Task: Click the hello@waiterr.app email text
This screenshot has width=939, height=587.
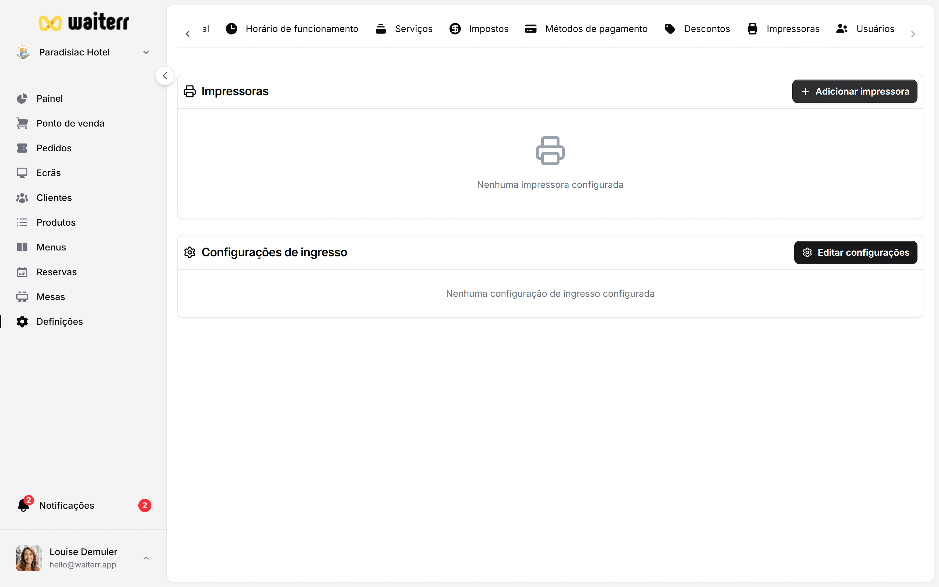Action: 82,564
